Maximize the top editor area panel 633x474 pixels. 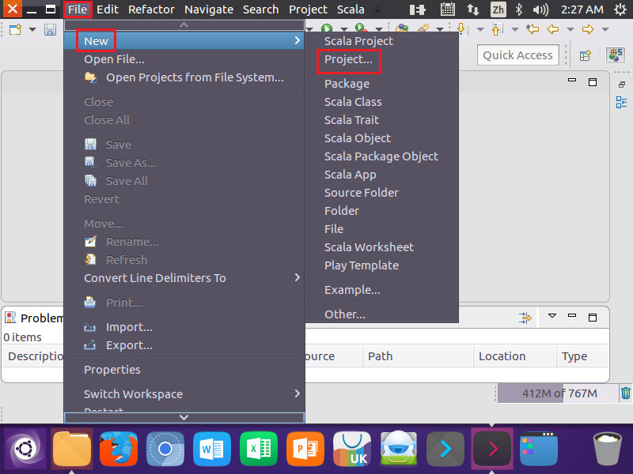(593, 82)
